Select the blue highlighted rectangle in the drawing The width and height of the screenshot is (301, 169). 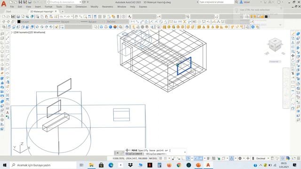[x=184, y=66]
